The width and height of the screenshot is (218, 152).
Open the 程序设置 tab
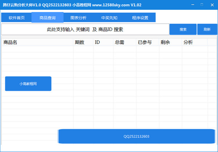[x=140, y=17]
